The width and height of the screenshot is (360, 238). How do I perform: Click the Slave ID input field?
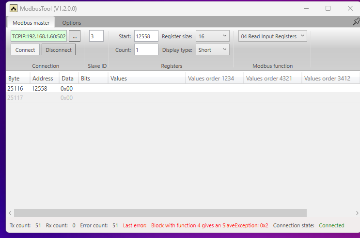[x=96, y=36]
